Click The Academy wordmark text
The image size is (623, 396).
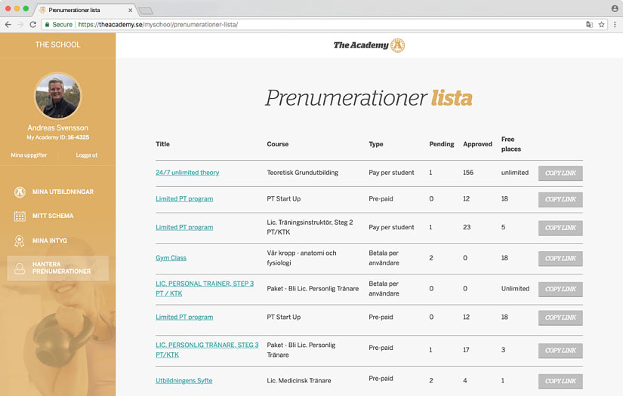(x=361, y=45)
